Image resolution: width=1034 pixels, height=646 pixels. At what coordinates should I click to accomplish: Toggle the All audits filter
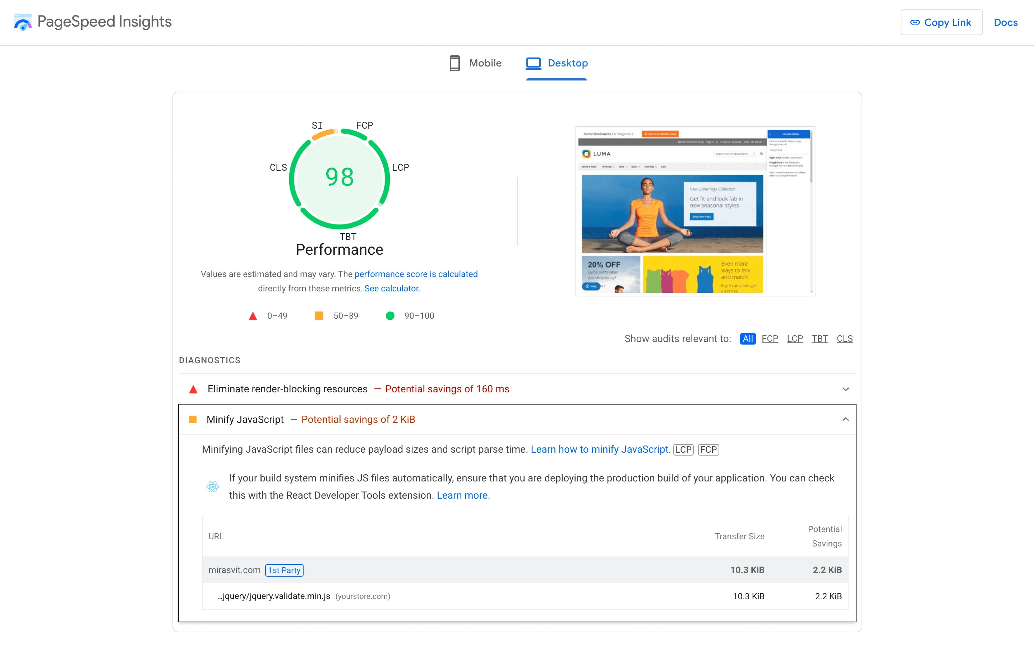click(x=748, y=338)
